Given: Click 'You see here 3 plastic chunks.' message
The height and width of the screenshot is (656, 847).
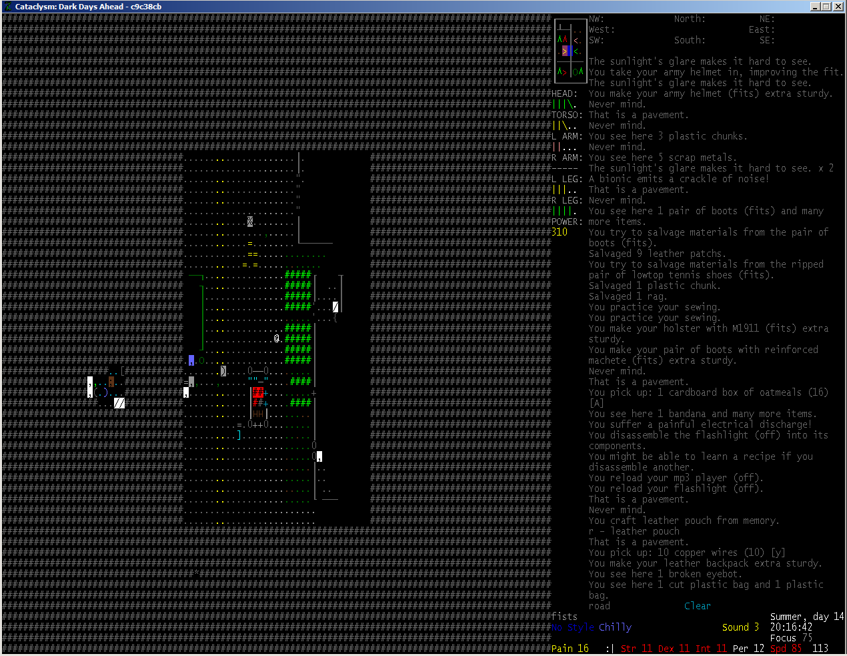Looking at the screenshot, I should tap(668, 136).
